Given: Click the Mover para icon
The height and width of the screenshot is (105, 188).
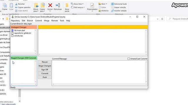Looking at the screenshot, I should tap(36, 5).
